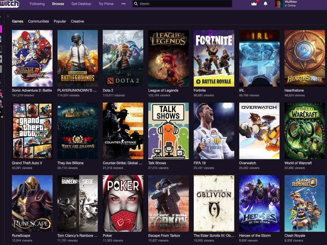Image resolution: width=327 pixels, height=245 pixels.
Task: Click the Clash Royale title link
Action: (295, 235)
